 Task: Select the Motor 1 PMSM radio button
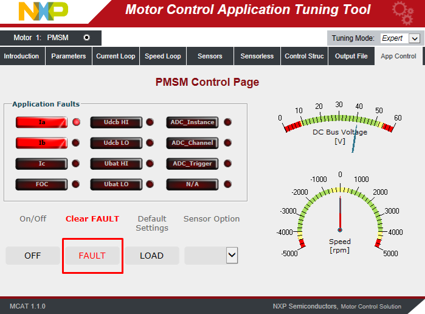(x=86, y=38)
